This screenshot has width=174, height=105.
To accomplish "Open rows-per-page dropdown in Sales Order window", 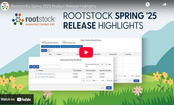I will click(x=117, y=76).
